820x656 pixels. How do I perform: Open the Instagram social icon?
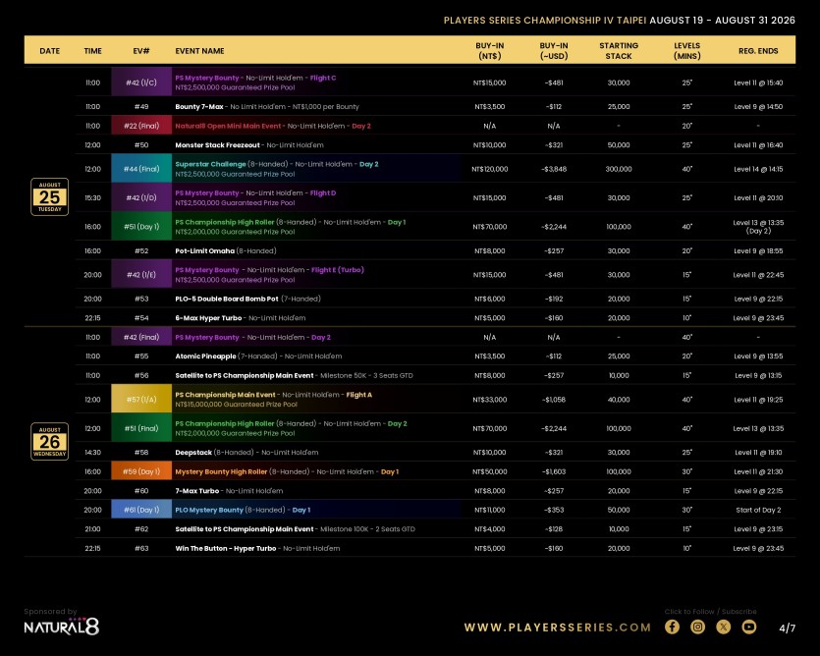697,627
